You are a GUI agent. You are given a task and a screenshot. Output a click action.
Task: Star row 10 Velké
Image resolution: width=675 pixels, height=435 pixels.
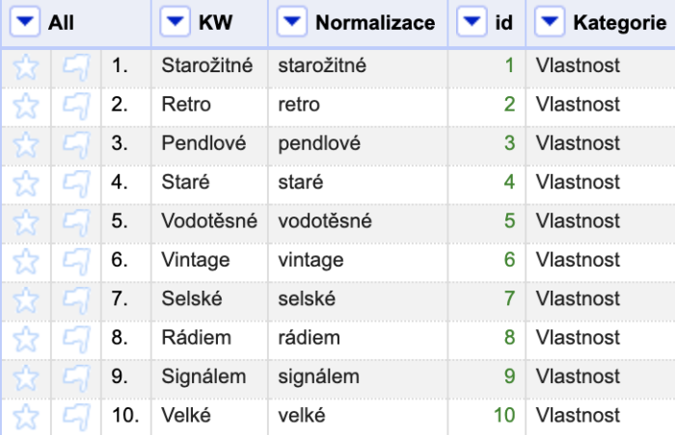[26, 417]
